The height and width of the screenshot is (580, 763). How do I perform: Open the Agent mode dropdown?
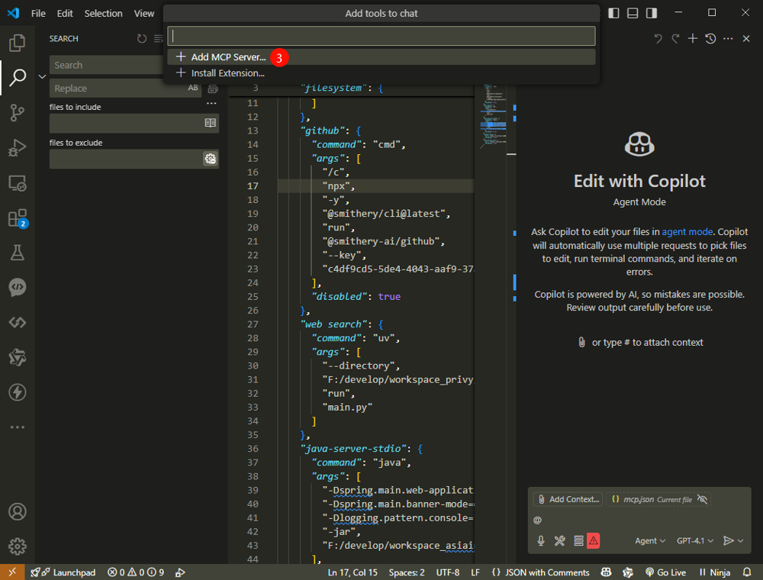pyautogui.click(x=650, y=540)
